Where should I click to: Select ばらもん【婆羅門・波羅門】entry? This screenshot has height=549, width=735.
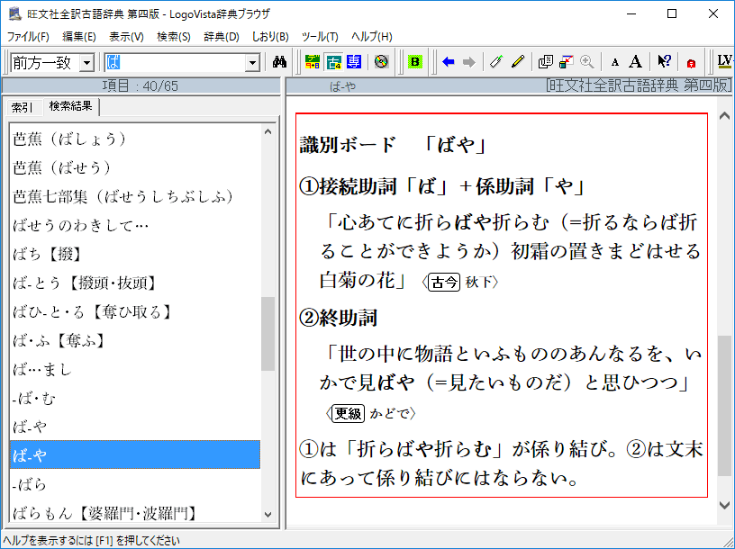[x=135, y=512]
